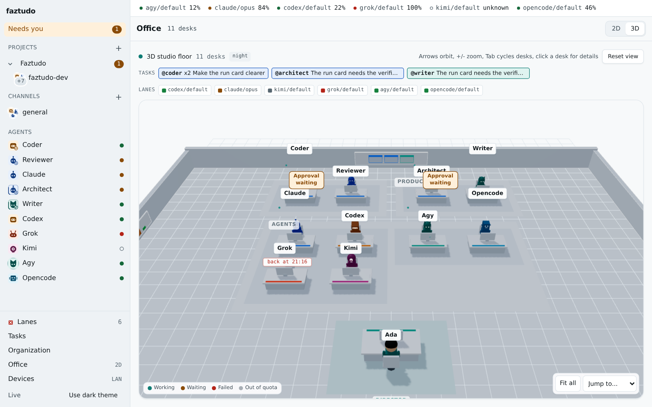
Task: Click the Opencode desk label
Action: 487,193
